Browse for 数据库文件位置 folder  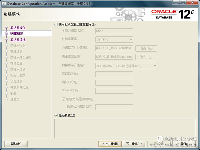pos(146,48)
